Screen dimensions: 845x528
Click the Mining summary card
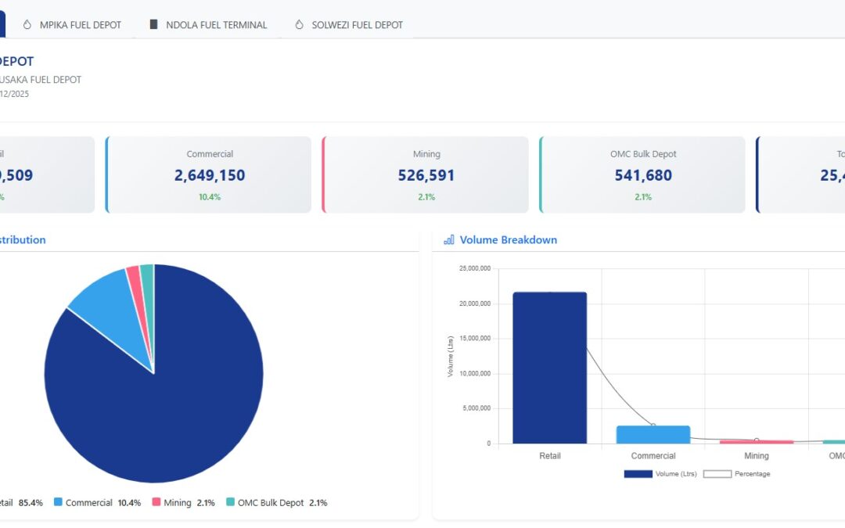tap(426, 174)
